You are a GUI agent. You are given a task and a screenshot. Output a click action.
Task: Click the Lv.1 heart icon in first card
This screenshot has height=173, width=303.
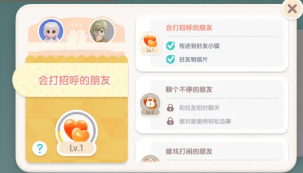[x=150, y=43]
